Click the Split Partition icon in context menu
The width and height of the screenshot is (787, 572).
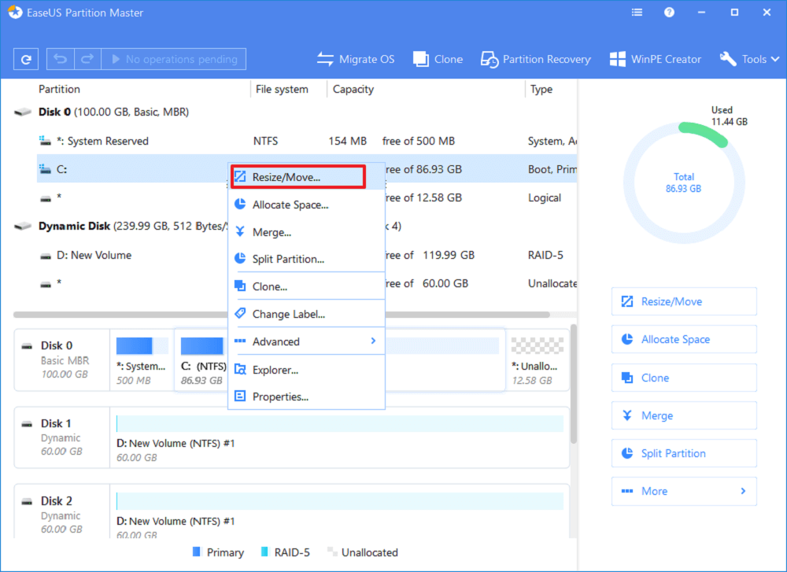click(x=240, y=258)
